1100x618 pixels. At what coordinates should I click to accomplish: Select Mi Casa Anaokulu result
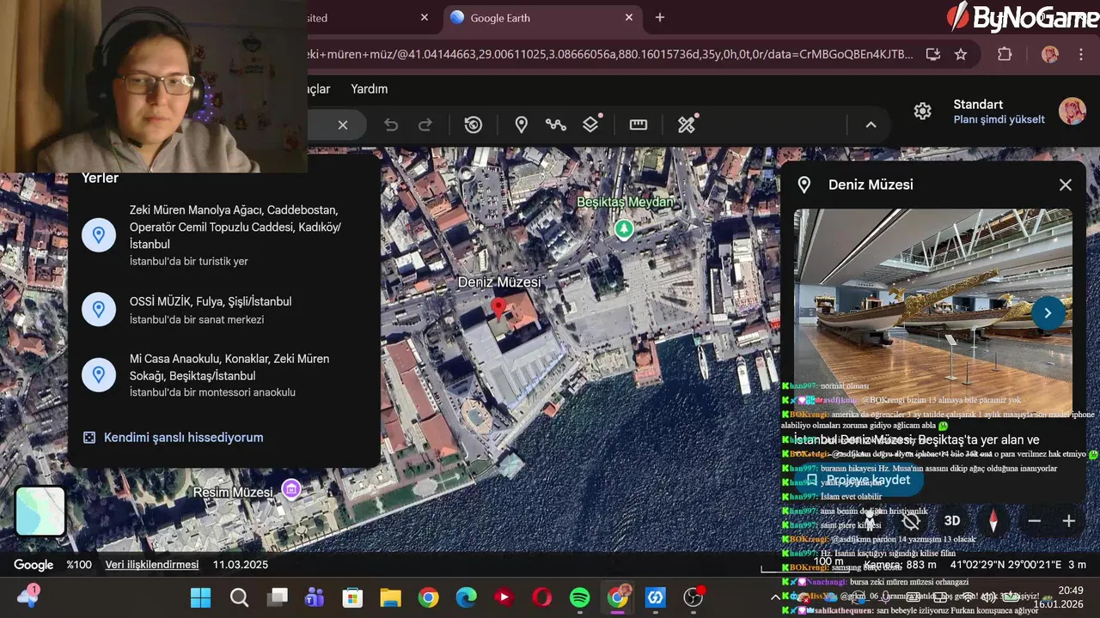(x=223, y=375)
